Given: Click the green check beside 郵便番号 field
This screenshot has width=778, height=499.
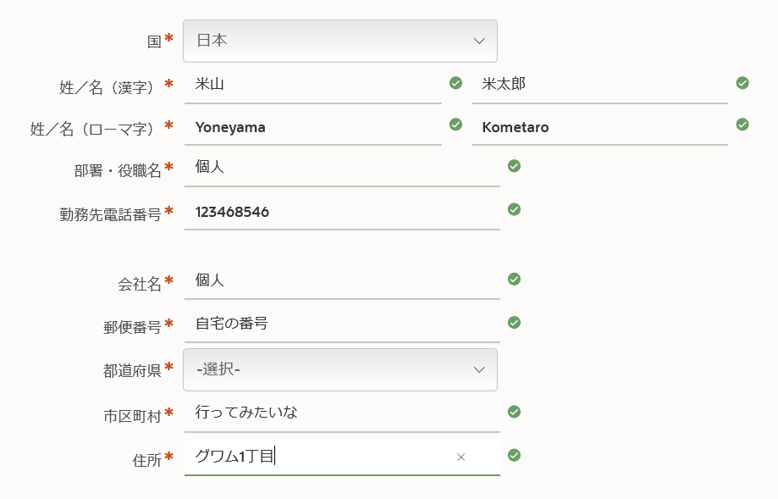Looking at the screenshot, I should point(514,322).
